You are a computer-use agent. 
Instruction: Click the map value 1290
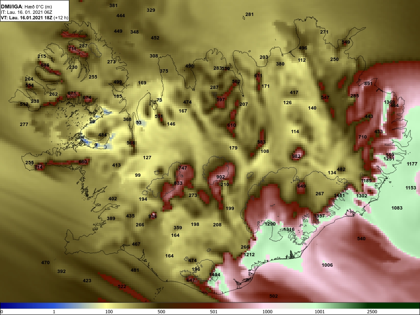(x=270, y=224)
